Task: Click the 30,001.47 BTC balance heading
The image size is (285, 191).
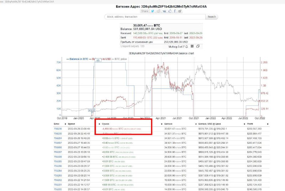Action: pyautogui.click(x=146, y=25)
